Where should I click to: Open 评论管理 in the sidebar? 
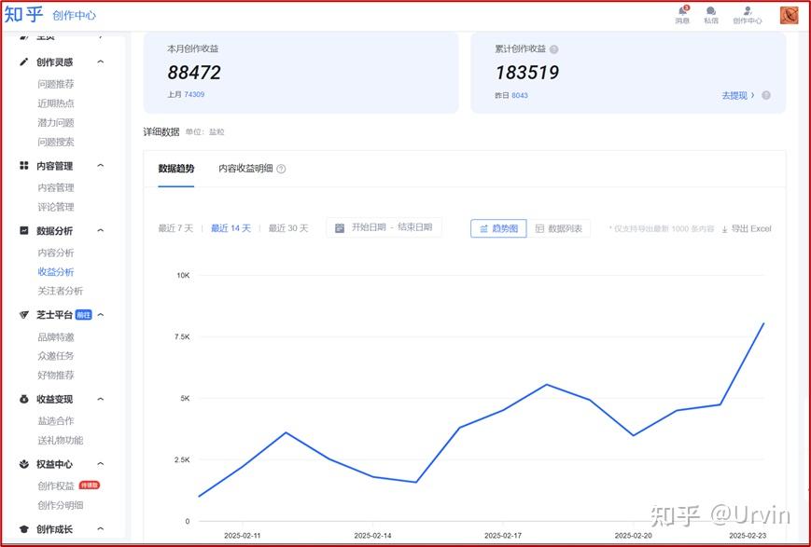(56, 207)
